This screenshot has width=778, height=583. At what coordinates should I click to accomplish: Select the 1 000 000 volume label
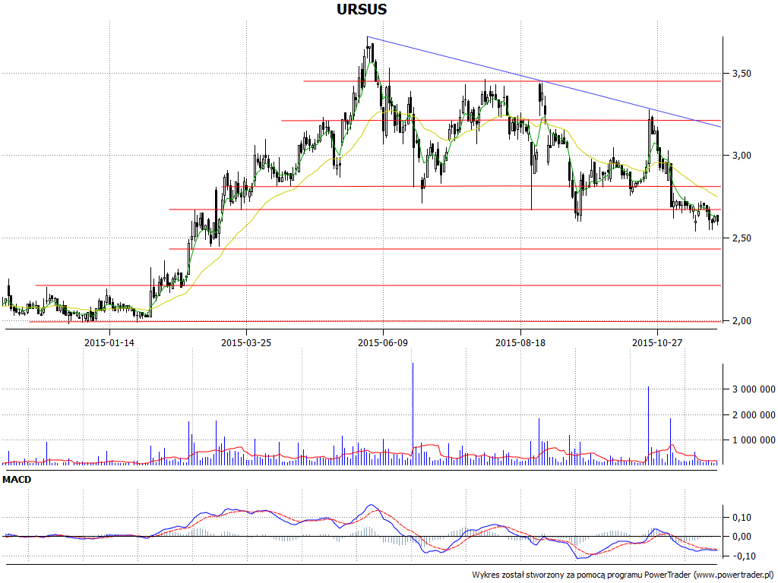[x=754, y=440]
